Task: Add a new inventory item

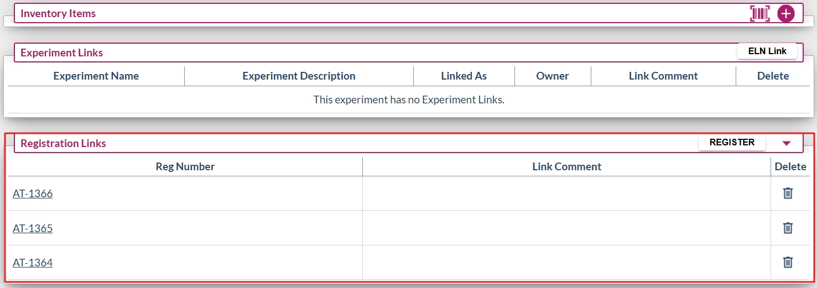Action: point(785,14)
